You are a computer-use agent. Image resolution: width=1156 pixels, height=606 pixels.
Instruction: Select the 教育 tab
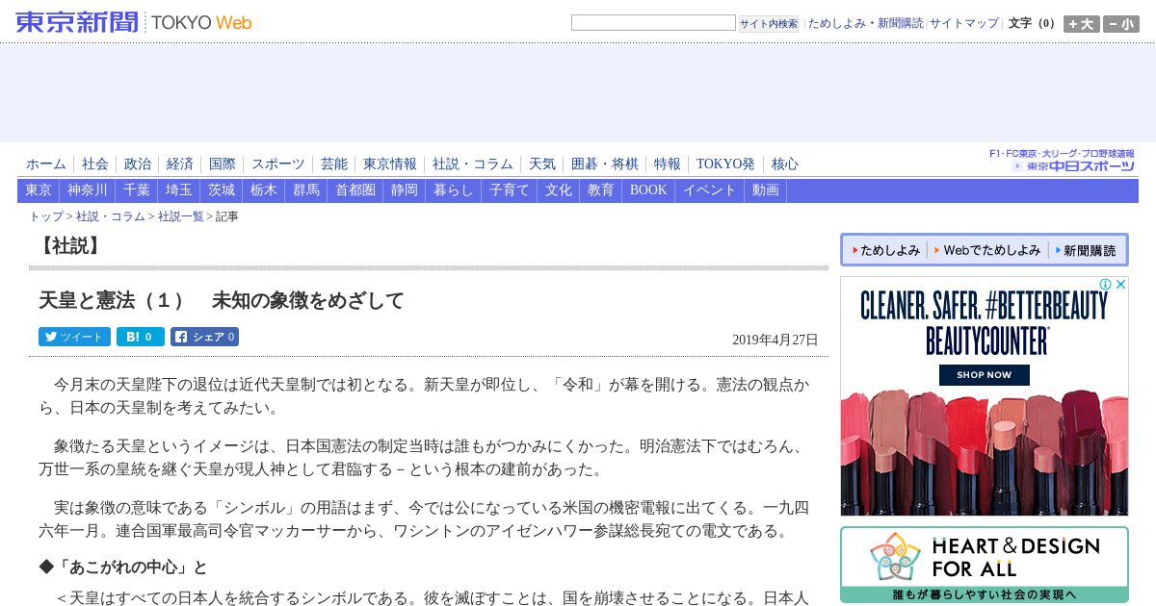coord(601,190)
